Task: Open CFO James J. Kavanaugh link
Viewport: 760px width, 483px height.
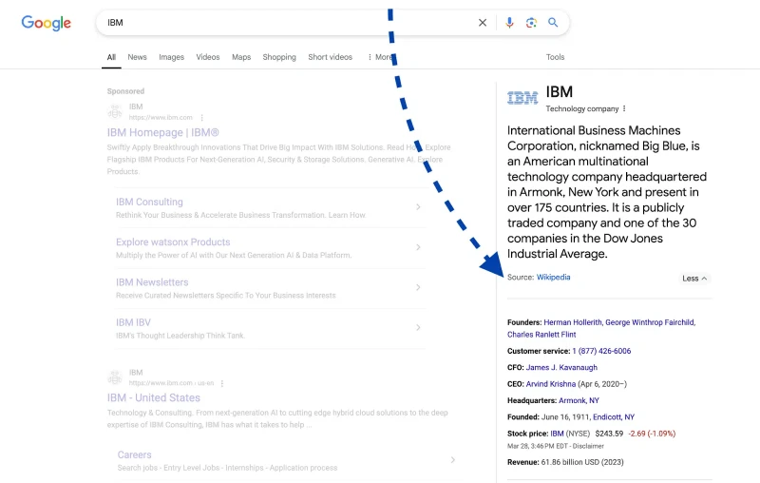Action: (x=561, y=368)
